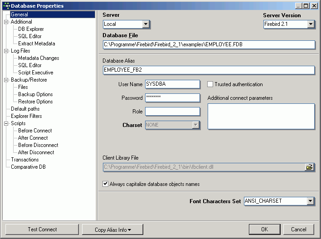Screen dimensions: 321x239
Task: Collapse the Backup/Restore tree node
Action: point(6,80)
